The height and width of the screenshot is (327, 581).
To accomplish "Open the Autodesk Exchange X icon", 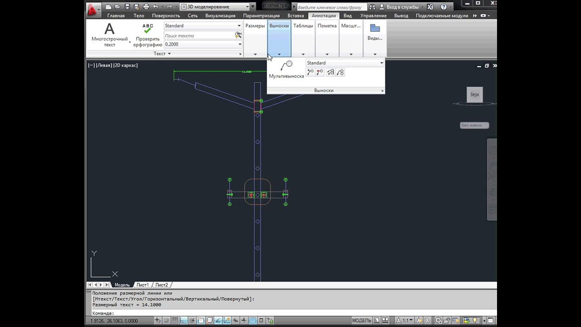I will [x=430, y=7].
